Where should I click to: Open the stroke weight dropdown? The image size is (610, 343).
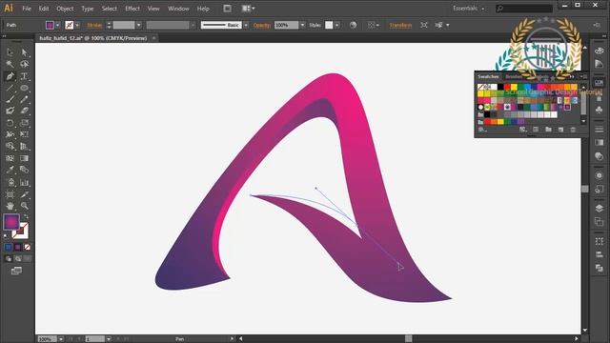(139, 25)
